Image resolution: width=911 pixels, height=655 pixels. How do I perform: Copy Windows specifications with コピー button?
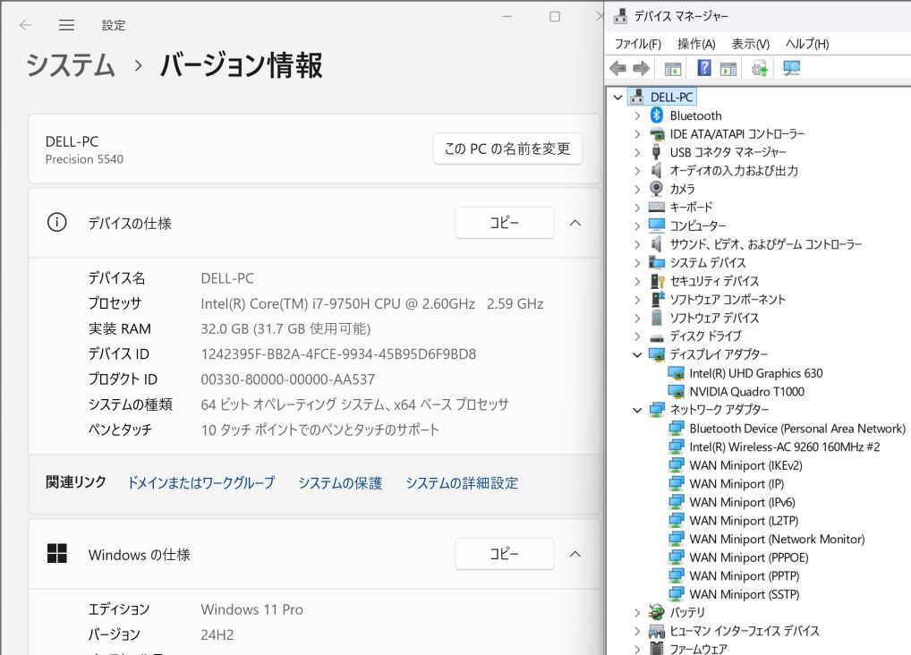point(505,554)
